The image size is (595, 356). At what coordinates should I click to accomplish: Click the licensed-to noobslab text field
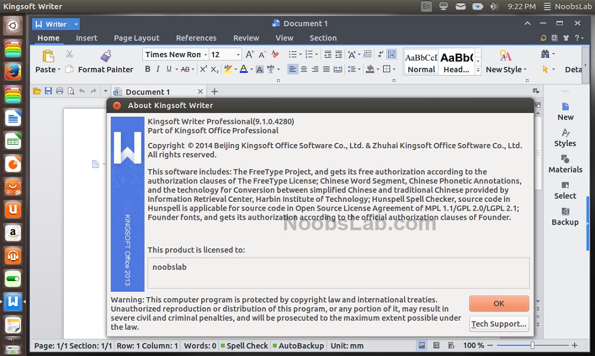[x=339, y=273]
